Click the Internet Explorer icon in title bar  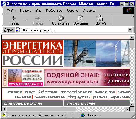click(x=4, y=4)
